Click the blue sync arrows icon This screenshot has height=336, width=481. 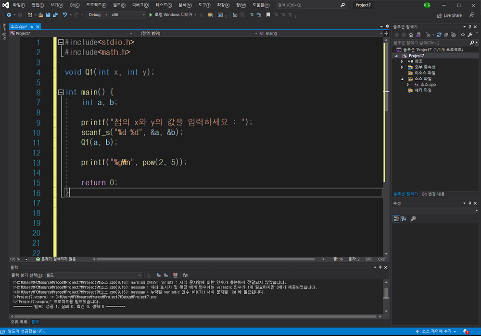click(x=439, y=35)
